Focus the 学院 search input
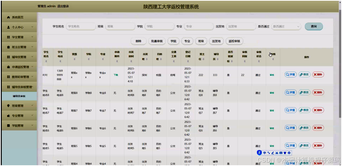This screenshot has height=166, width=342. pos(159,27)
